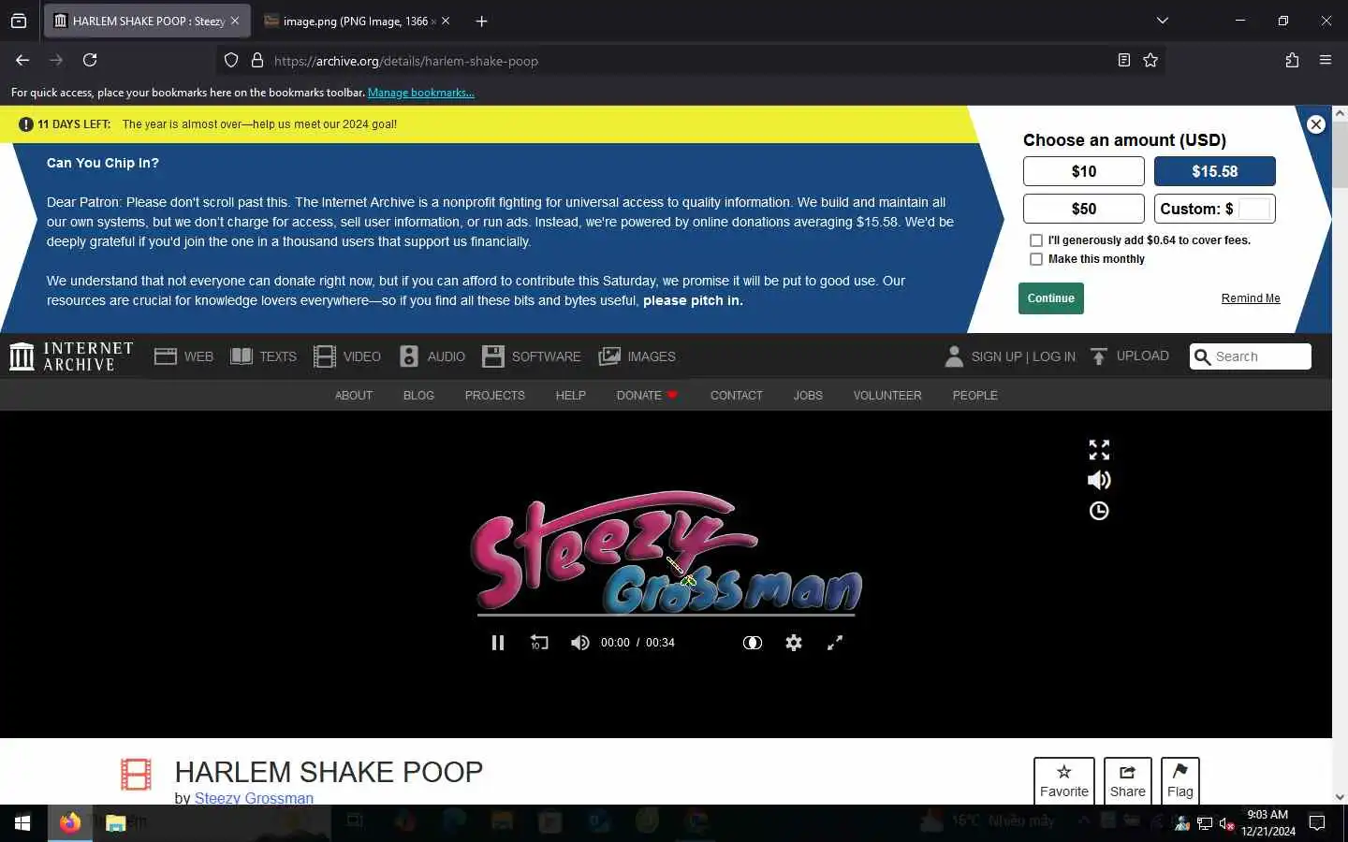Click the site security padlock icon
Image resolution: width=1348 pixels, height=842 pixels.
(257, 60)
